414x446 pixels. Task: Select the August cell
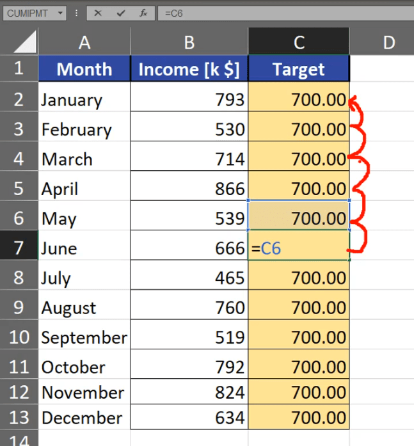84,305
